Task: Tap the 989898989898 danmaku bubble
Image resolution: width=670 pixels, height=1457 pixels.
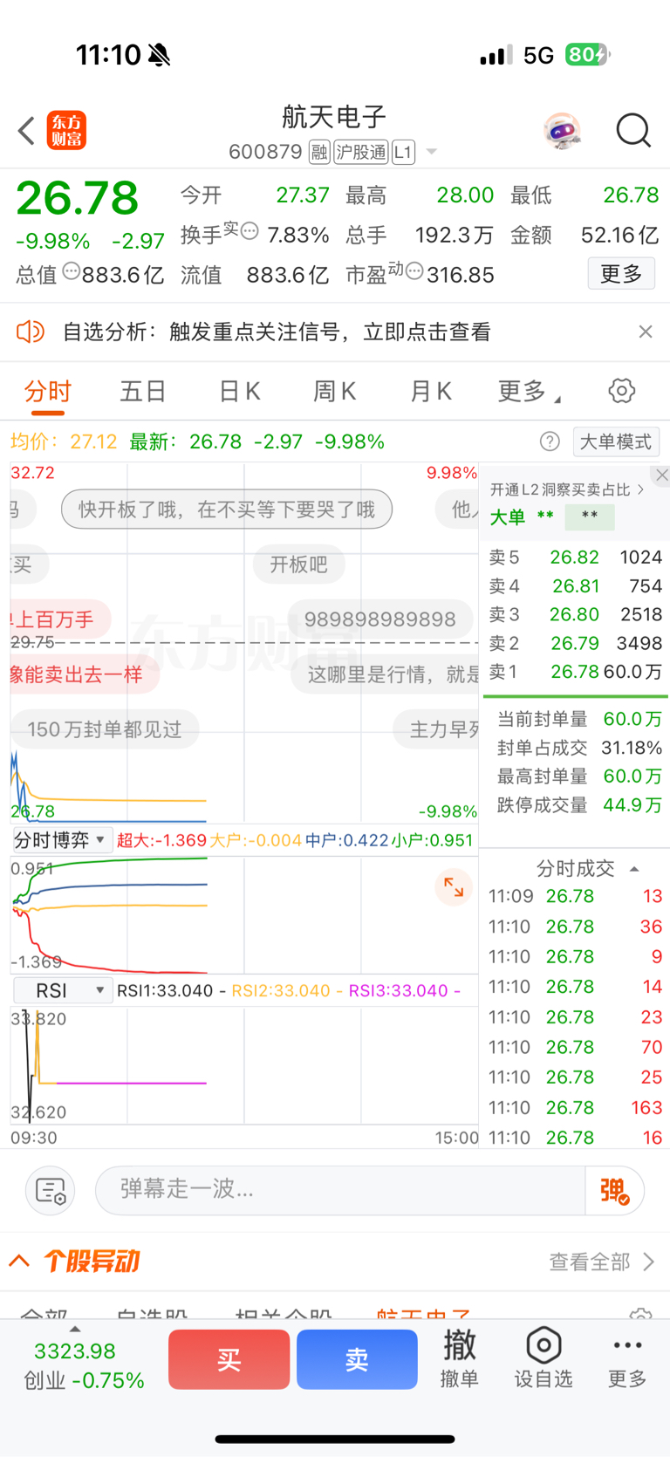Action: 380,619
